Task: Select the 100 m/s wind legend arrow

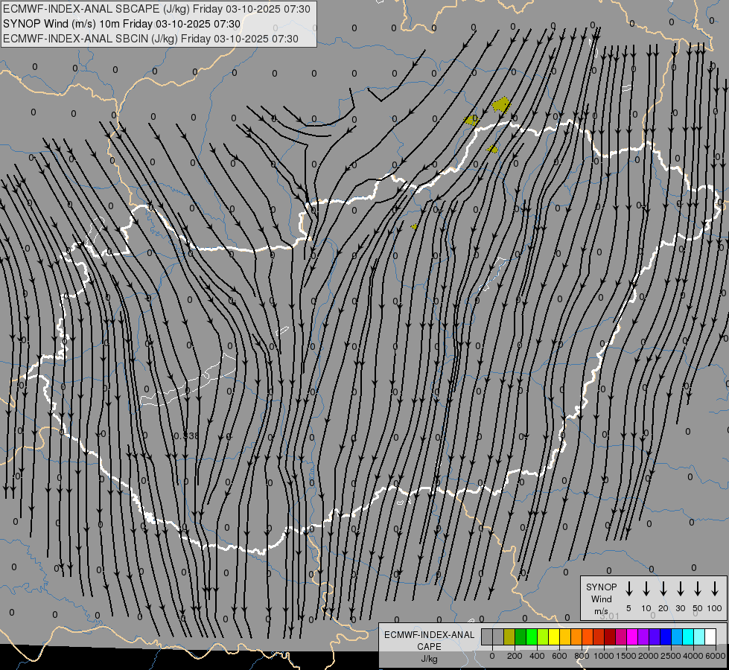Action: tap(715, 589)
